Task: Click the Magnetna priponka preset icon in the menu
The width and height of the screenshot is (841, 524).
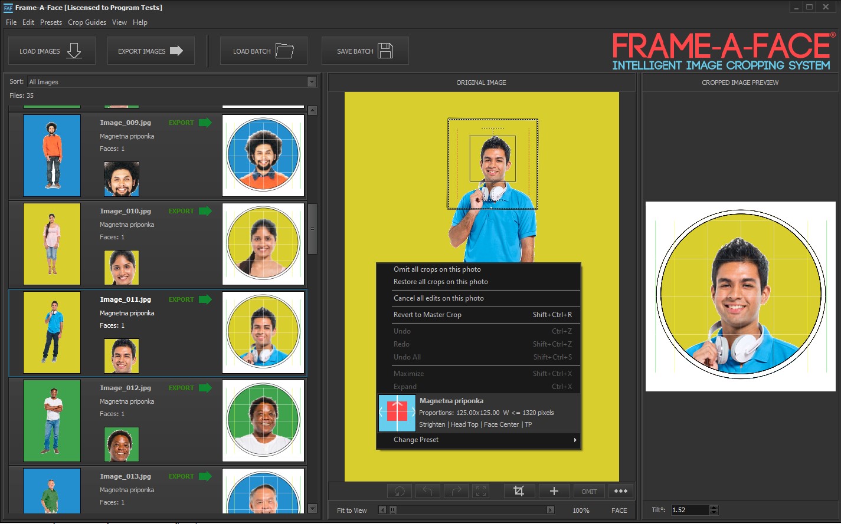Action: pyautogui.click(x=397, y=413)
